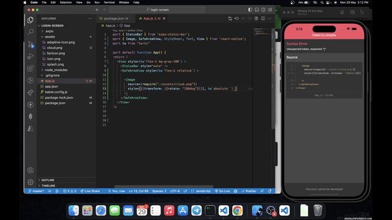Collapse the LOGIN-SCREEN folder root
The image size is (392, 220).
click(x=66, y=26)
